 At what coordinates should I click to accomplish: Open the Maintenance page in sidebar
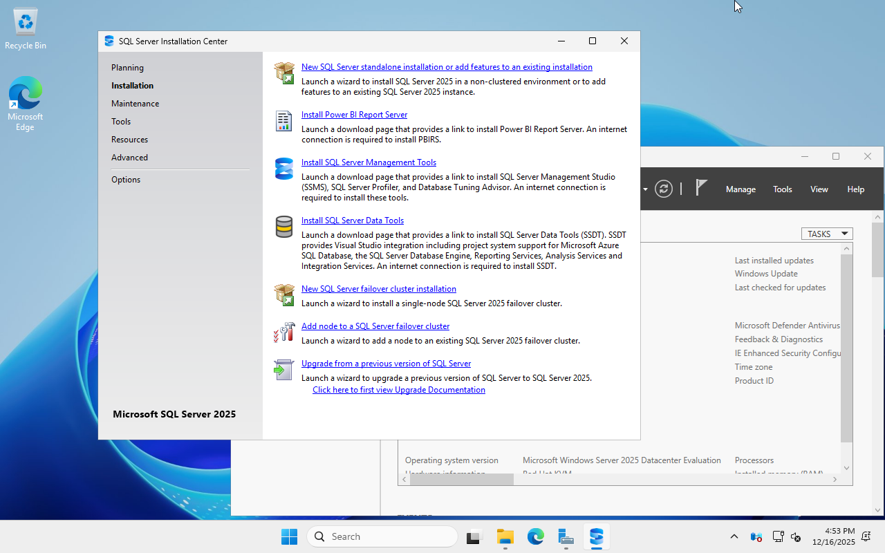pyautogui.click(x=135, y=104)
